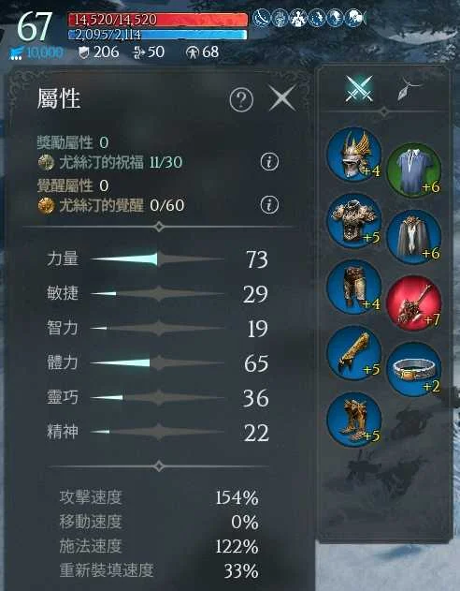Select the gray cloak +6 slot
The image size is (460, 591).
click(414, 236)
